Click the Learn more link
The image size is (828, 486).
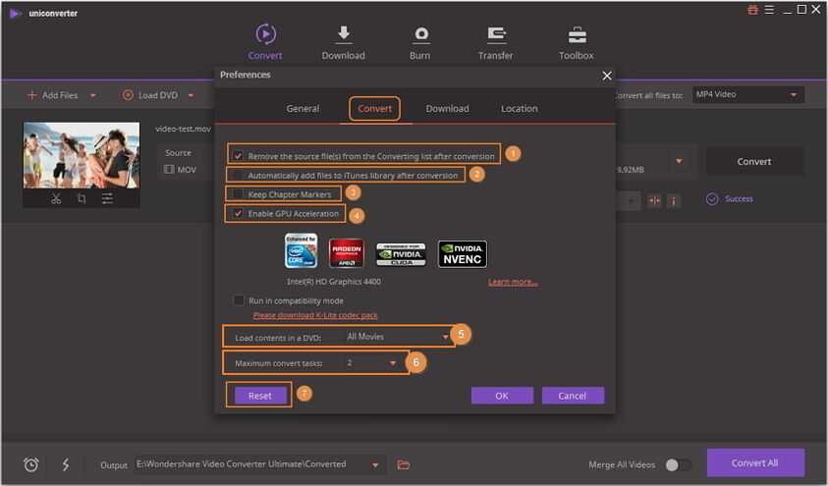(513, 282)
